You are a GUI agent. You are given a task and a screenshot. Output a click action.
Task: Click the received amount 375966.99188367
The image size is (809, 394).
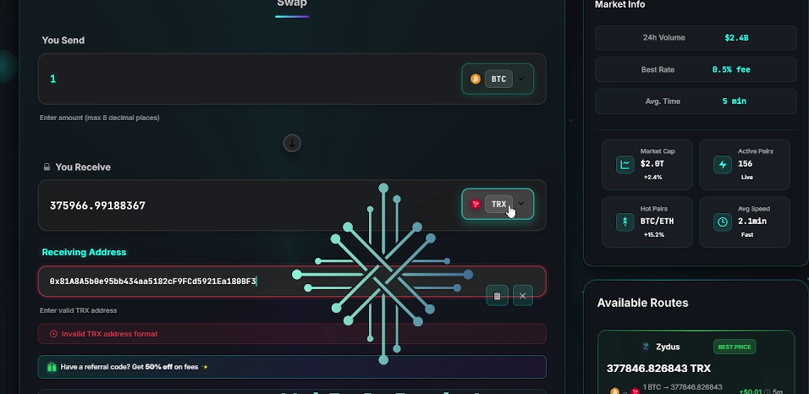97,205
